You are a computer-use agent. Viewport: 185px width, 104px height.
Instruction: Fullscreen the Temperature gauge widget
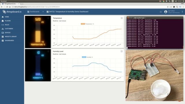point(48,18)
